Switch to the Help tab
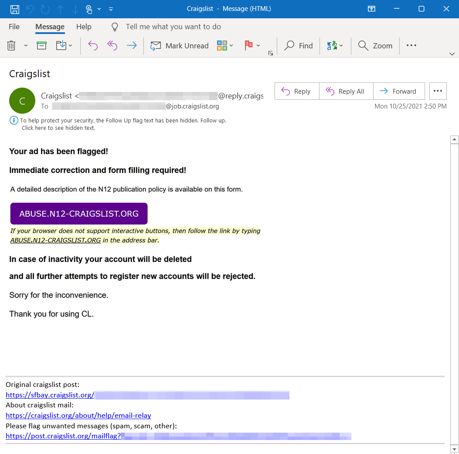The image size is (459, 454). coord(84,27)
